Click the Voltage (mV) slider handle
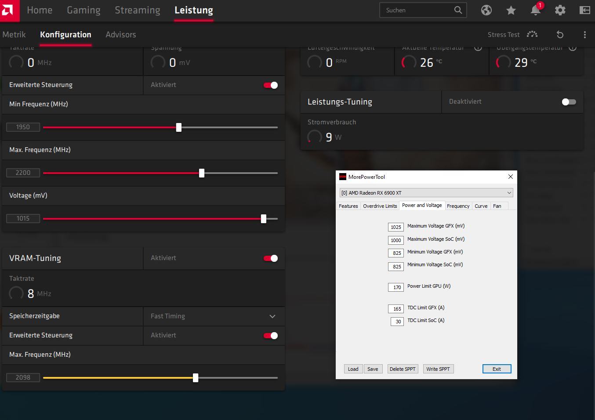Image resolution: width=595 pixels, height=420 pixels. 264,219
